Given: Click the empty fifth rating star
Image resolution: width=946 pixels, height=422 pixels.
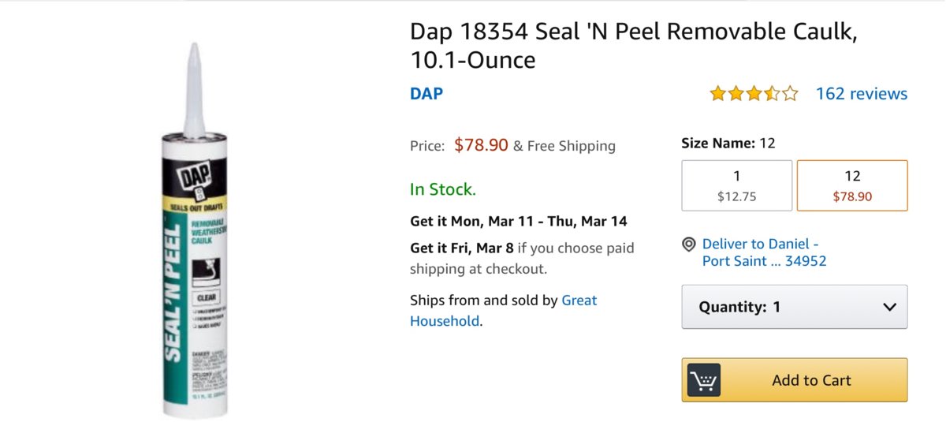Looking at the screenshot, I should [790, 94].
